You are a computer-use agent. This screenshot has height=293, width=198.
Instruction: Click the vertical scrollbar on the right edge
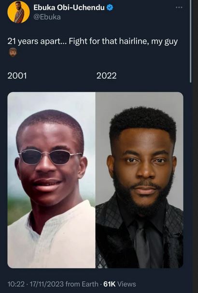191,41
